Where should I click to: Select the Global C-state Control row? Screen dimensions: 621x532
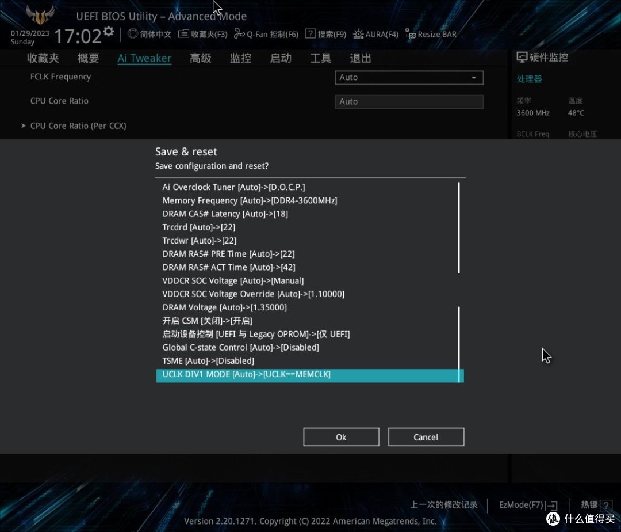(310, 348)
